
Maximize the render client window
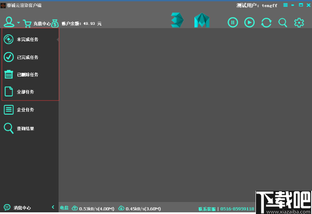pyautogui.click(x=301, y=5)
